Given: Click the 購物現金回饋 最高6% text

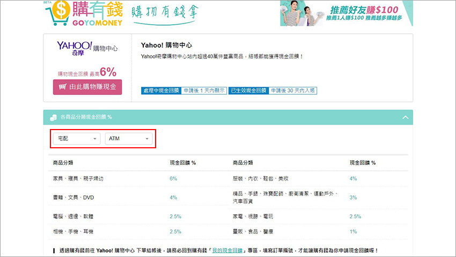Looking at the screenshot, I should [x=87, y=72].
